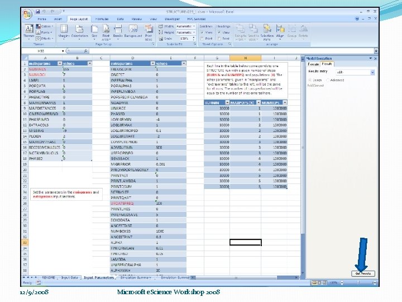Screen dimensions: 402x302
Task: Open the mainparams column filter dropdown
Action: [x=60, y=63]
